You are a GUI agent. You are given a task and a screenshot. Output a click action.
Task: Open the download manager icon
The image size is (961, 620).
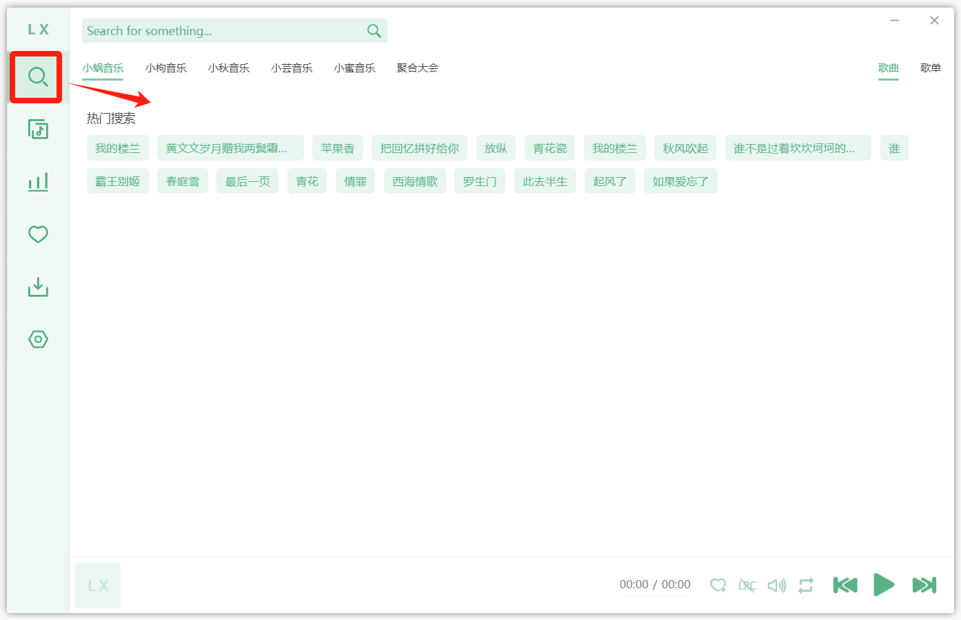[x=37, y=287]
